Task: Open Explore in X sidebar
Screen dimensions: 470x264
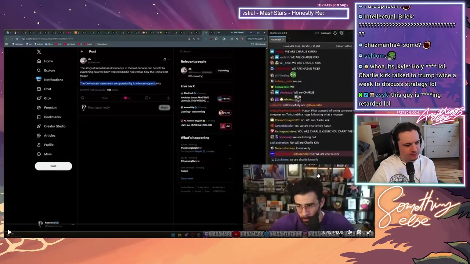Action: pos(46,70)
